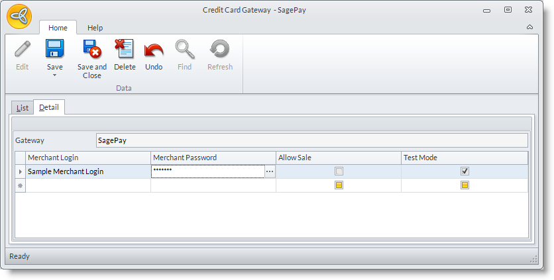The image size is (554, 280).
Task: Click the Find magnifier icon
Action: point(185,49)
